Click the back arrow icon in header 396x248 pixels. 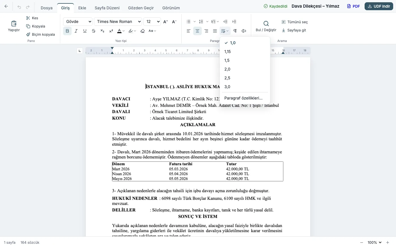click(6, 6)
